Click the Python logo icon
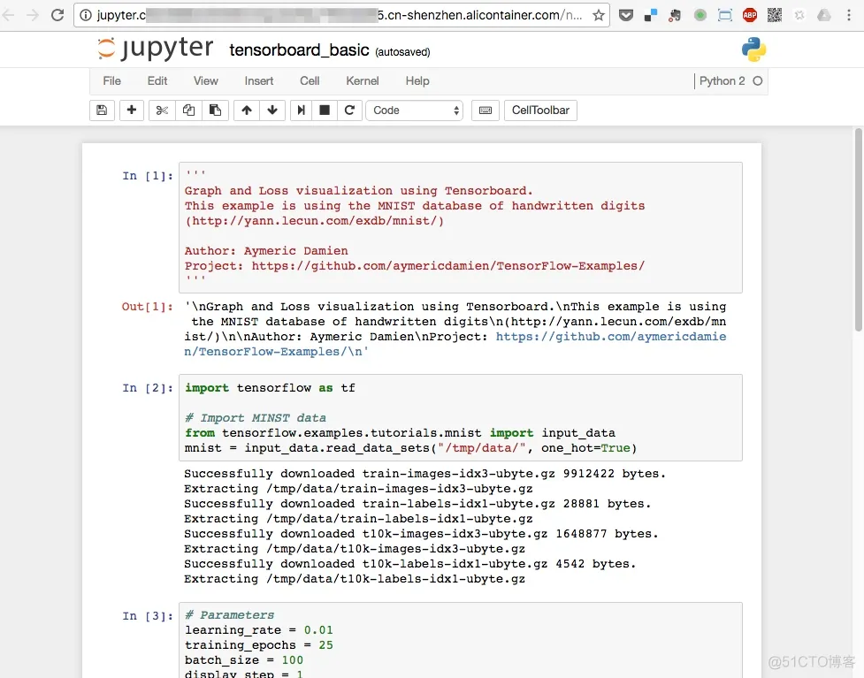The image size is (864, 678). coord(753,50)
